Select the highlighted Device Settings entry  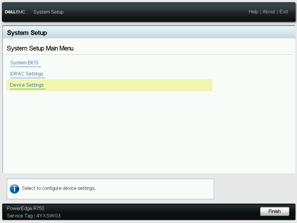[27, 85]
